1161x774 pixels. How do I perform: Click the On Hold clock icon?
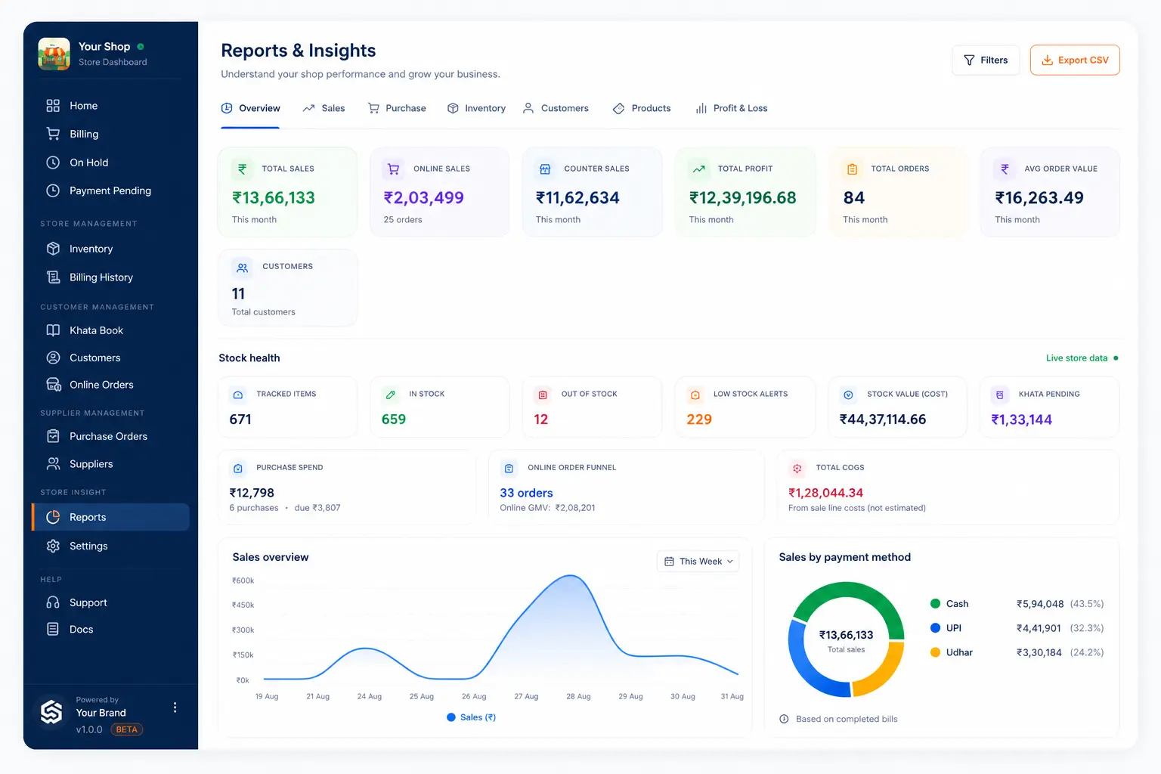pyautogui.click(x=53, y=163)
